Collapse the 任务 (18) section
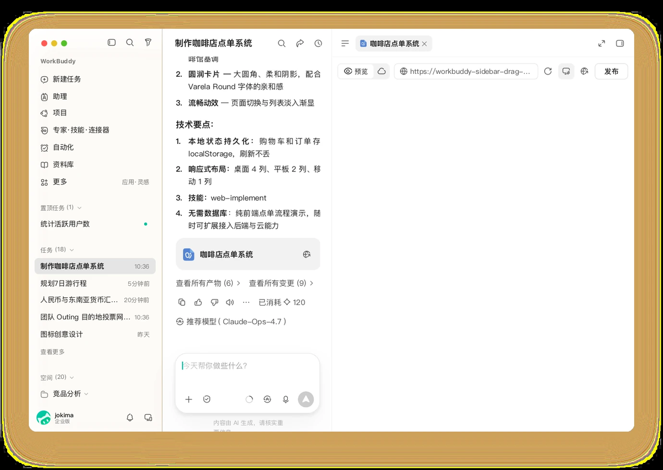663x470 pixels. pyautogui.click(x=57, y=249)
